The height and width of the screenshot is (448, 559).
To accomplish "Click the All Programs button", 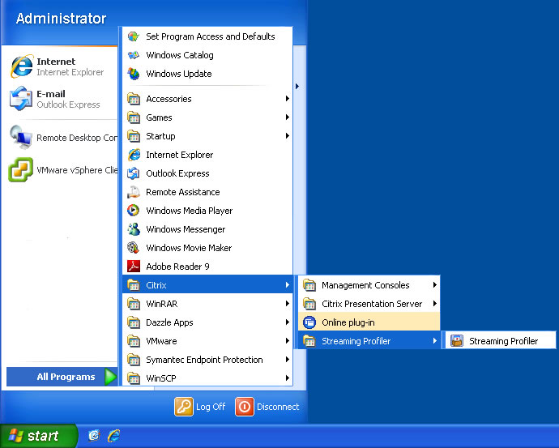I will (x=62, y=377).
